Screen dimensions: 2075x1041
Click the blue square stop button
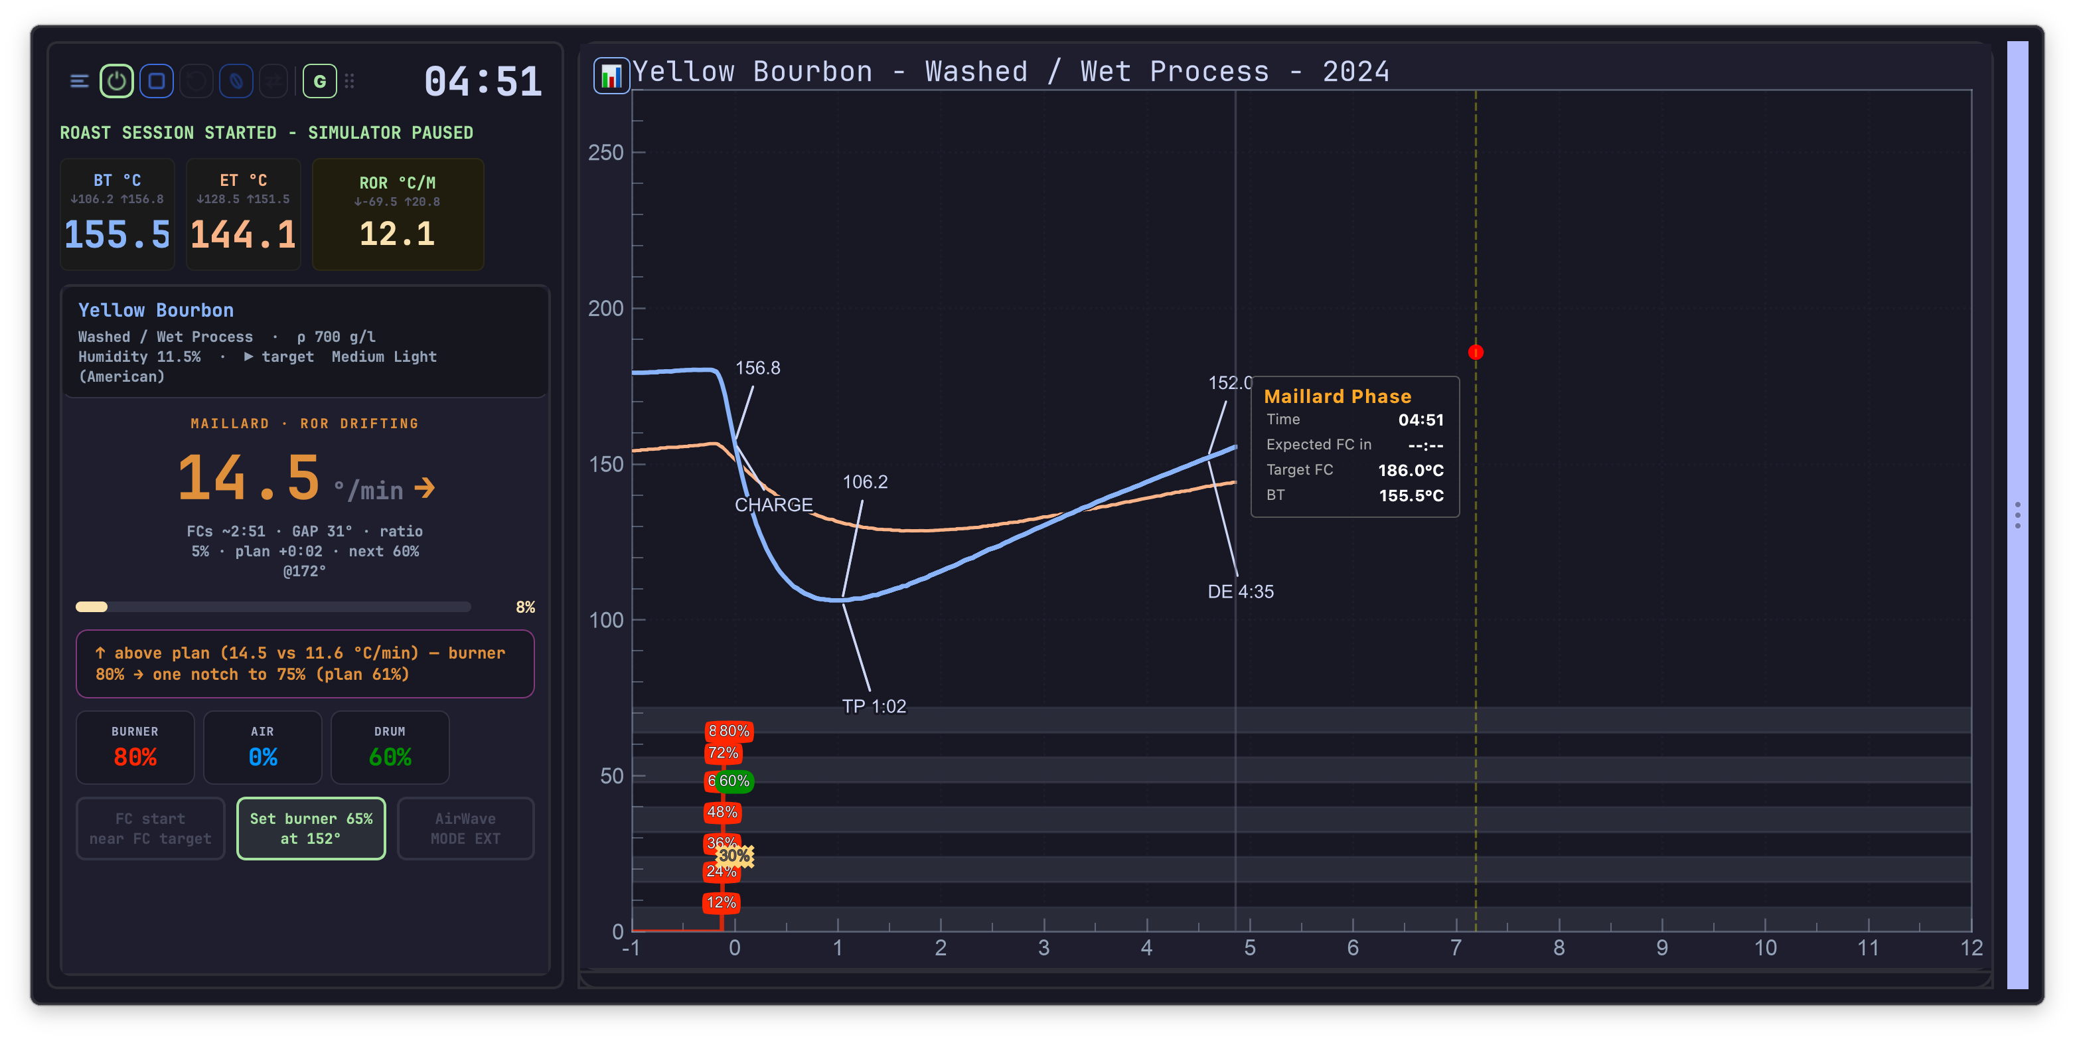156,80
